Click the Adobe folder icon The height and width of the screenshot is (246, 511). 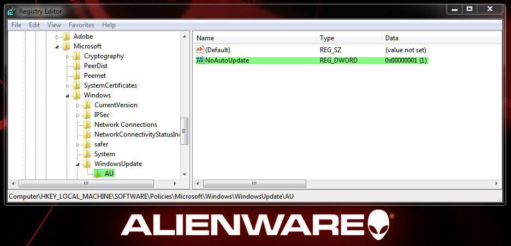click(x=67, y=36)
